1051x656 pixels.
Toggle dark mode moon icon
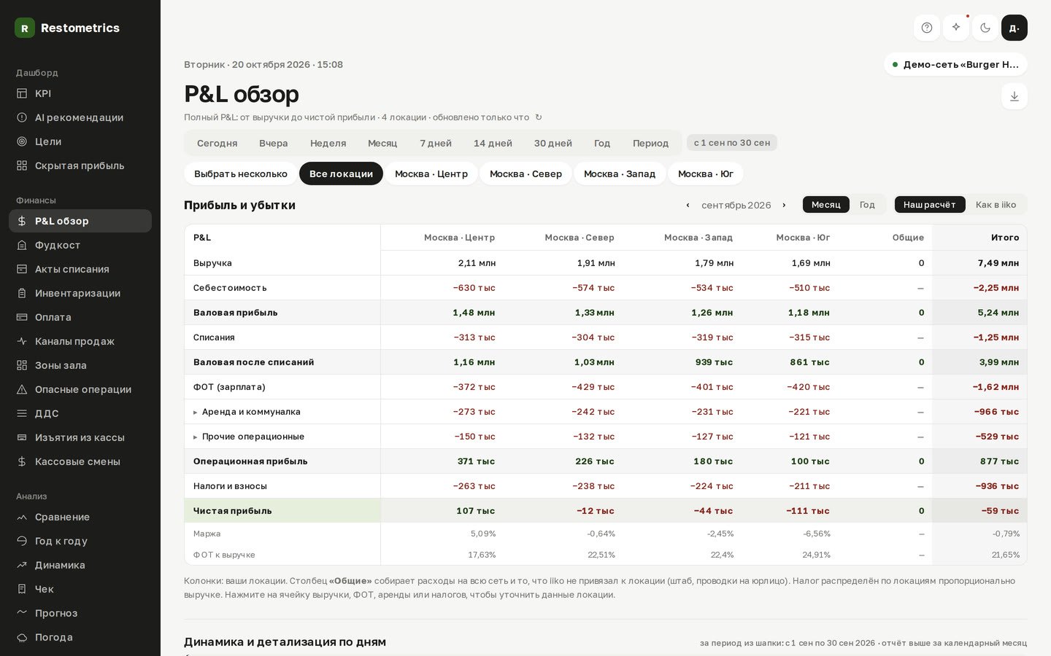(x=985, y=28)
